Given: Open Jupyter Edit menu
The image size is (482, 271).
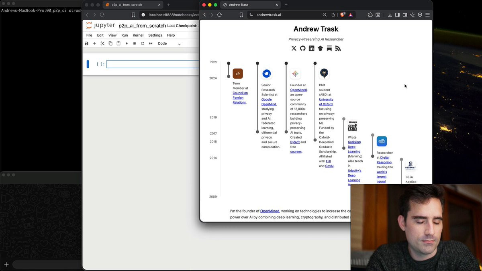Looking at the screenshot, I should pos(100,35).
